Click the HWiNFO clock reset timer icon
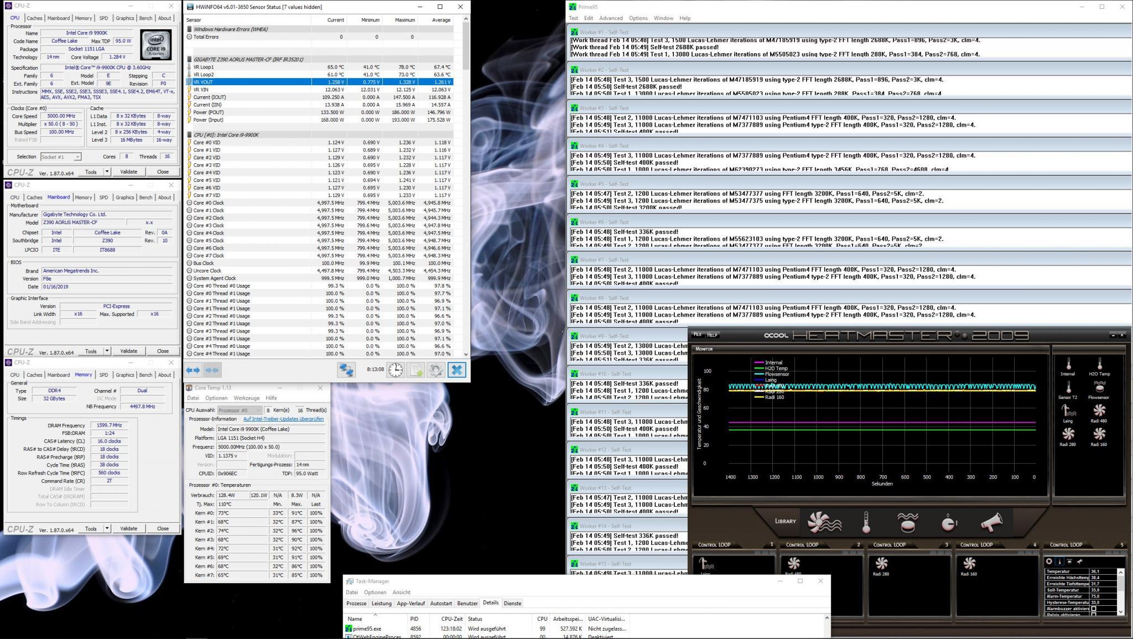1133x639 pixels. click(396, 370)
